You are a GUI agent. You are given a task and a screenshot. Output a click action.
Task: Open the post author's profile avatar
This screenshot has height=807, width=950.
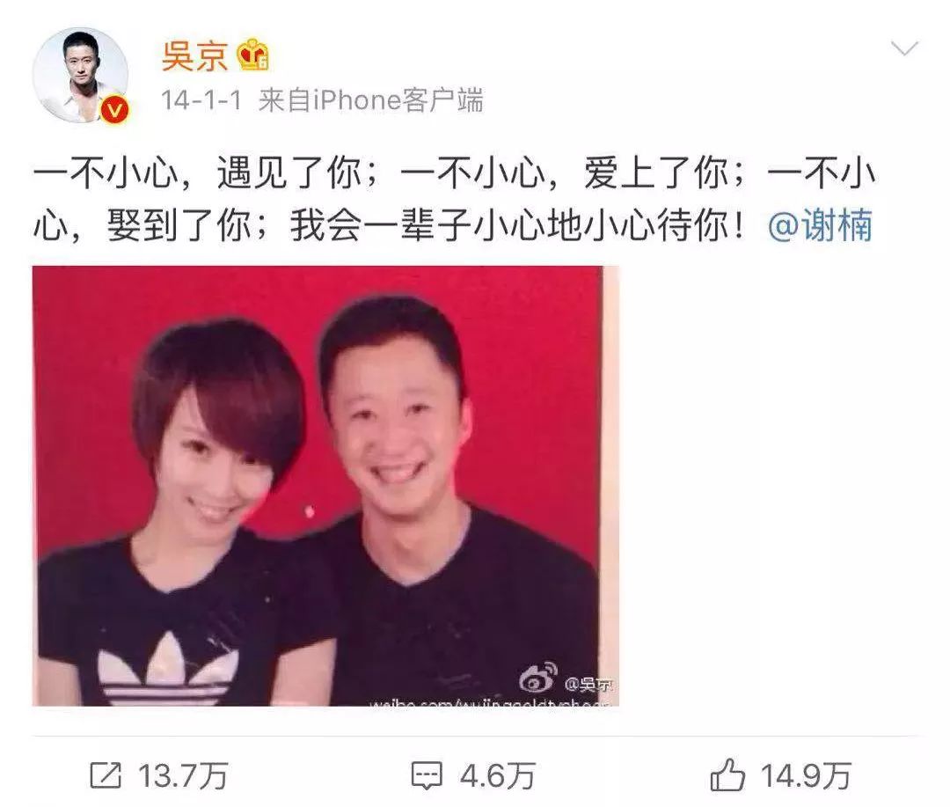point(81,75)
